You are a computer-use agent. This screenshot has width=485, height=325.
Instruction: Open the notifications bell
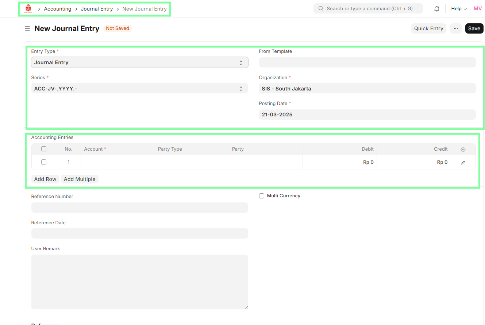(x=436, y=9)
